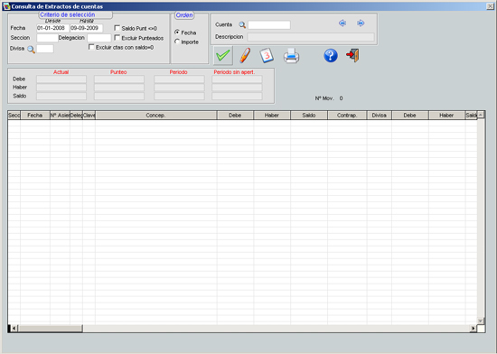The image size is (497, 354).
Task: Click the Cuenta input field
Action: click(269, 24)
